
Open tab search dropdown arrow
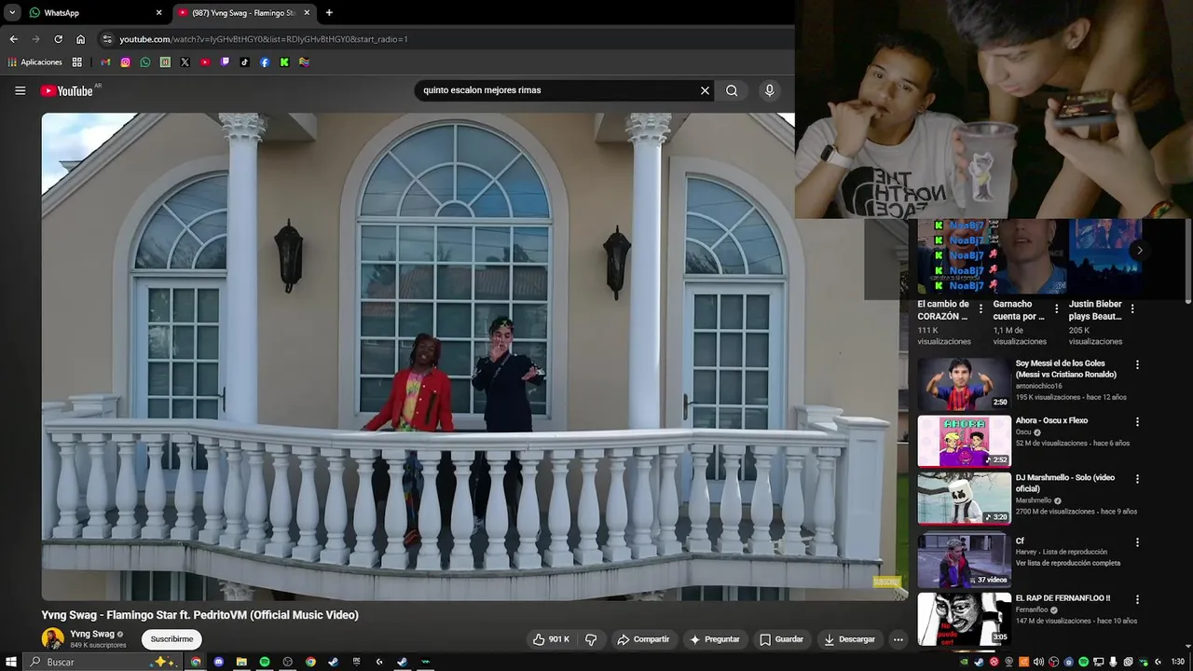(x=12, y=13)
